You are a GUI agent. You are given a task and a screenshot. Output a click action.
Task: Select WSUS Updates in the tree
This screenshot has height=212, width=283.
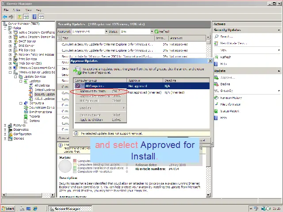pos(44,98)
